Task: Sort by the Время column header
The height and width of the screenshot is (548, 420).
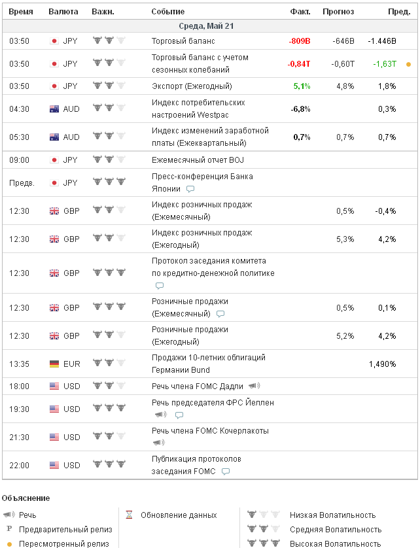Action: coord(21,12)
